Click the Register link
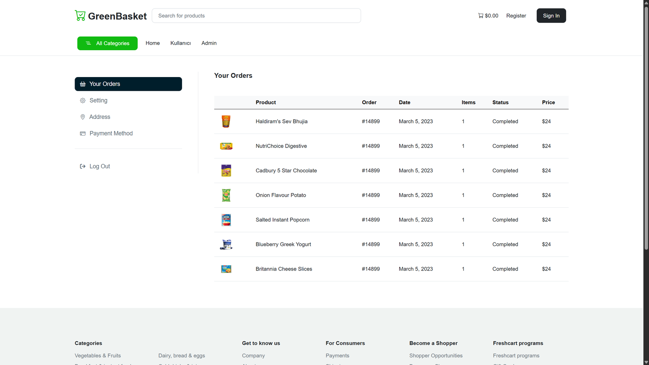Viewport: 649px width, 365px height. tap(516, 16)
